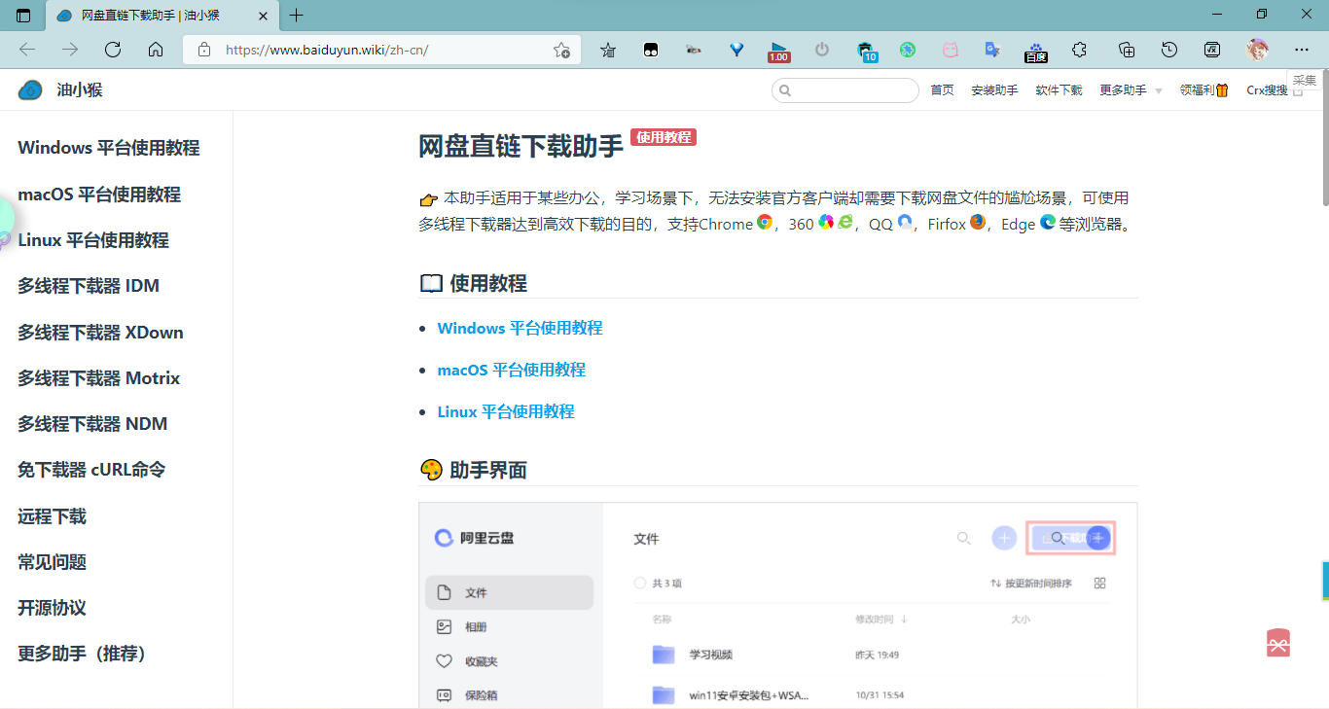Open the browser Settings and more menu
This screenshot has height=709, width=1329.
[x=1302, y=50]
